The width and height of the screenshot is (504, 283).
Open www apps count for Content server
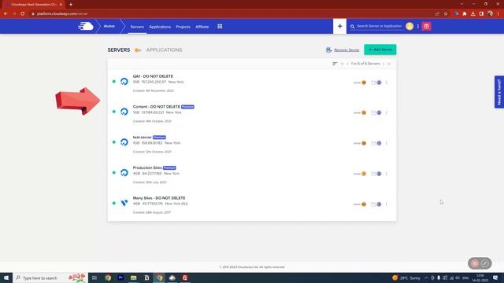360,112
